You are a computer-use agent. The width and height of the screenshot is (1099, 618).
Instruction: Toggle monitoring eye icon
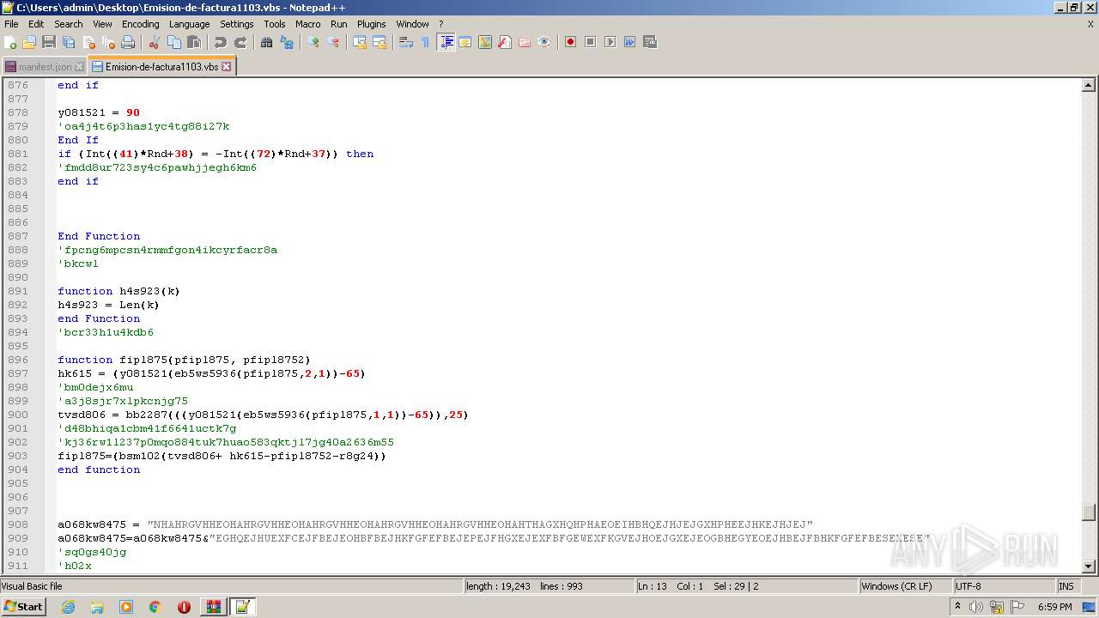pos(544,42)
